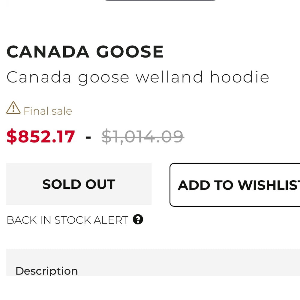Click the word welland in product title

169,77
